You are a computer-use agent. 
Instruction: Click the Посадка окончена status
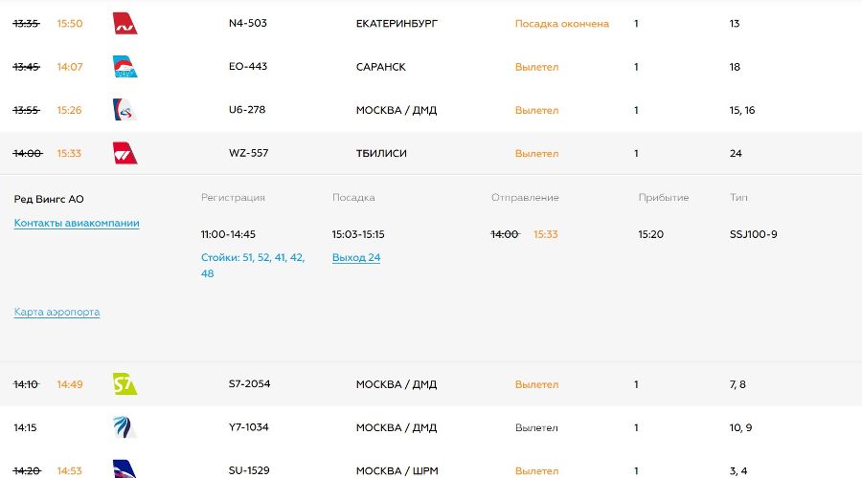coord(561,24)
